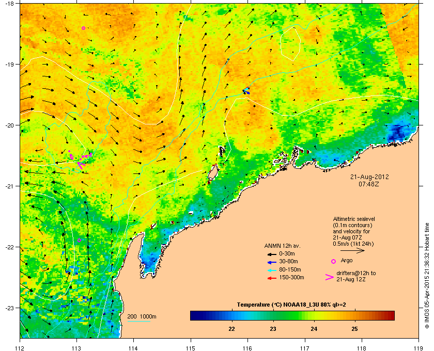The width and height of the screenshot is (434, 351).
Task: Click the 'Temperature (°C) NOAA18_L3U 80% ql>=2' title
Action: [291, 305]
